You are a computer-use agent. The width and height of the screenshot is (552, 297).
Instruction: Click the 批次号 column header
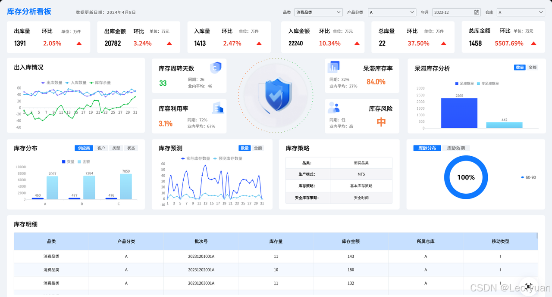pyautogui.click(x=201, y=241)
